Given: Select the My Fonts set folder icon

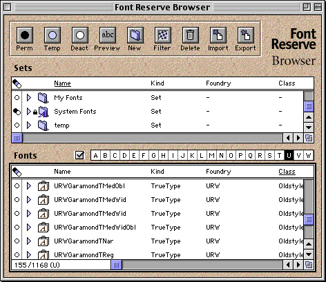Looking at the screenshot, I should [x=43, y=98].
